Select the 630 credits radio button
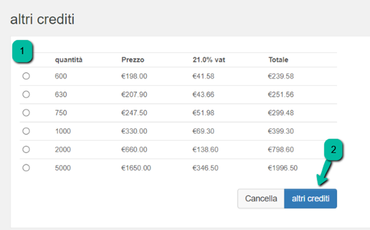This screenshot has width=370, height=230. click(26, 94)
